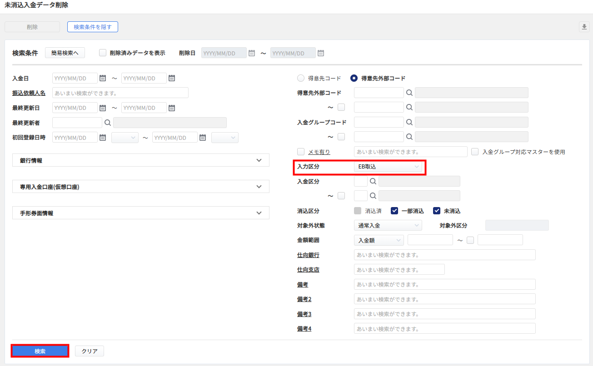Open calendar for 初回登録日時 start date
This screenshot has height=366, width=593.
[103, 138]
